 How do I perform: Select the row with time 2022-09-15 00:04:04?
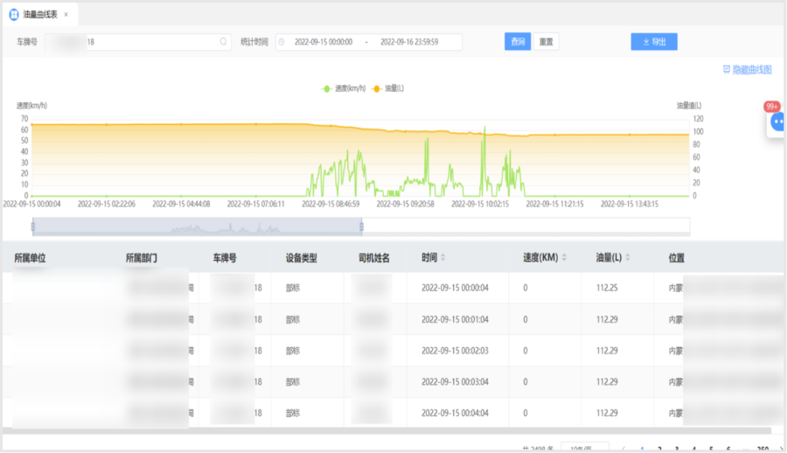[393, 413]
